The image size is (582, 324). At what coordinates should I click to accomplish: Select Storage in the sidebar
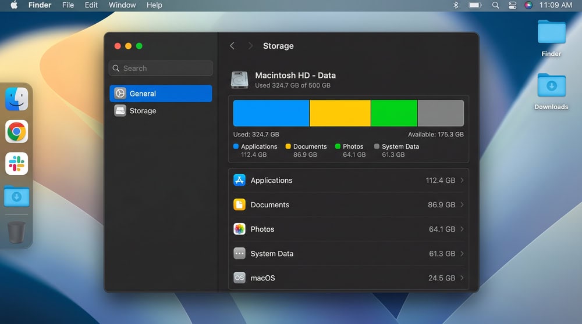[x=161, y=111]
